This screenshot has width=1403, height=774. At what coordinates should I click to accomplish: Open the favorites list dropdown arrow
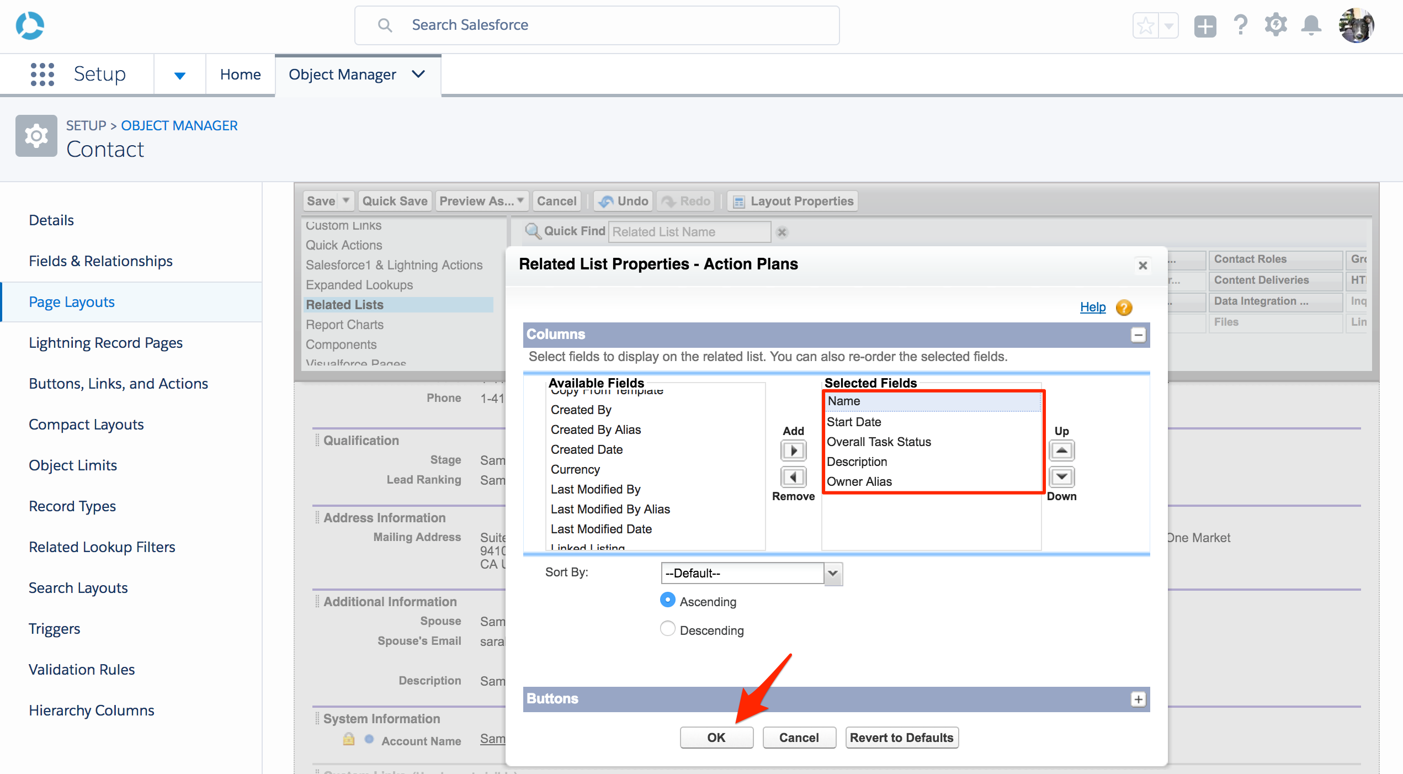pos(1169,25)
